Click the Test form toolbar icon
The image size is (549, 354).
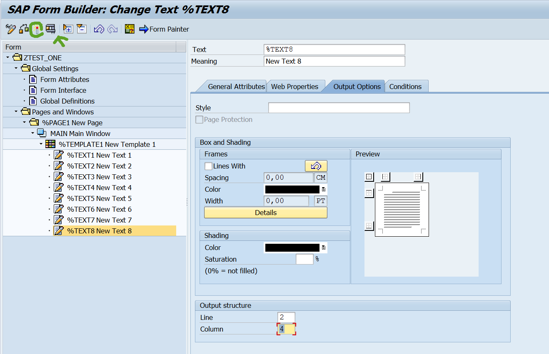point(50,29)
